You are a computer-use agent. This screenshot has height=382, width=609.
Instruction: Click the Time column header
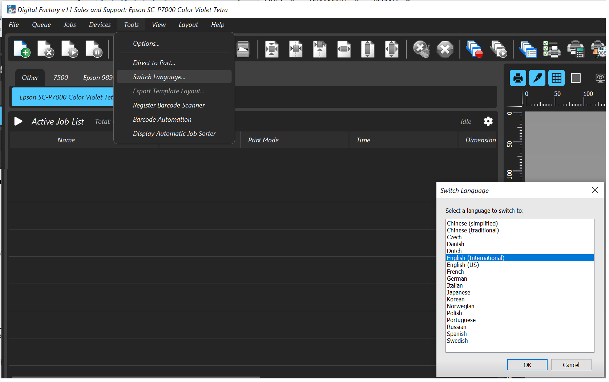tap(403, 140)
